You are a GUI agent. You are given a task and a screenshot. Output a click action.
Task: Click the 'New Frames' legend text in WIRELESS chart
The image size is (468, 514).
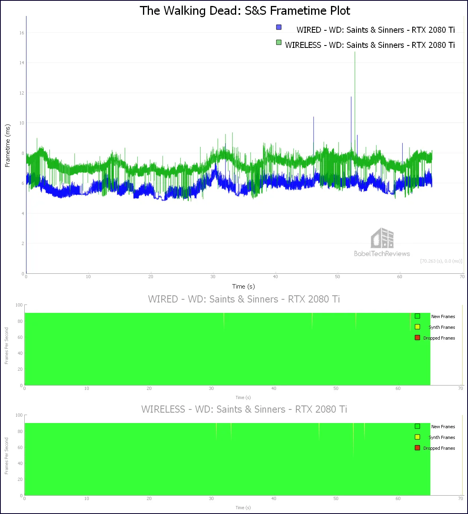443,427
